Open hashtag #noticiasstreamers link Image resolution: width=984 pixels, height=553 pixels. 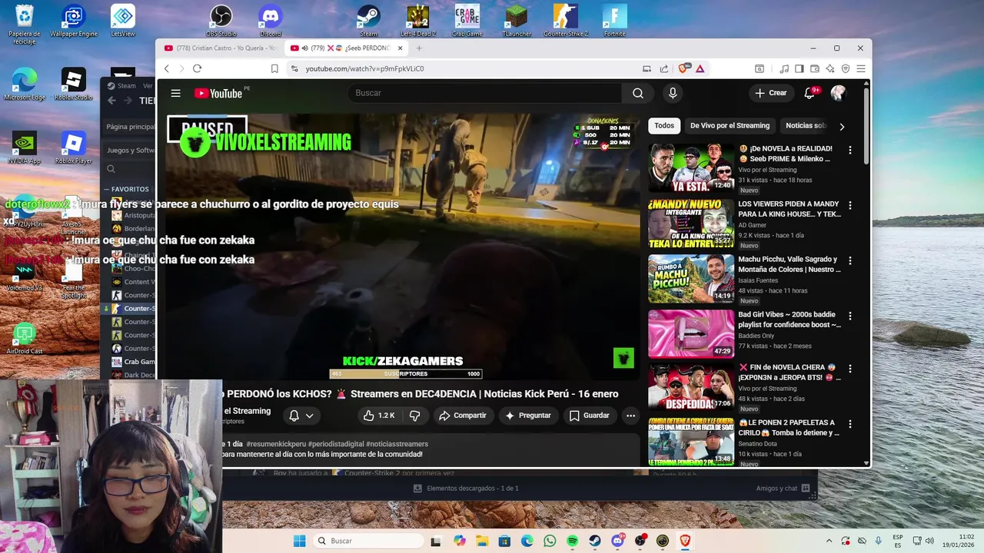(397, 444)
